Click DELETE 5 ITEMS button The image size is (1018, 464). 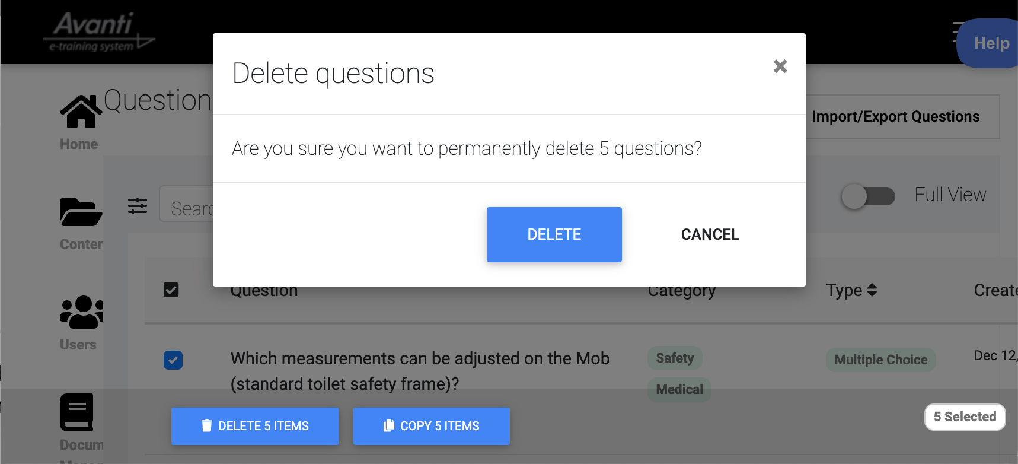pyautogui.click(x=255, y=426)
